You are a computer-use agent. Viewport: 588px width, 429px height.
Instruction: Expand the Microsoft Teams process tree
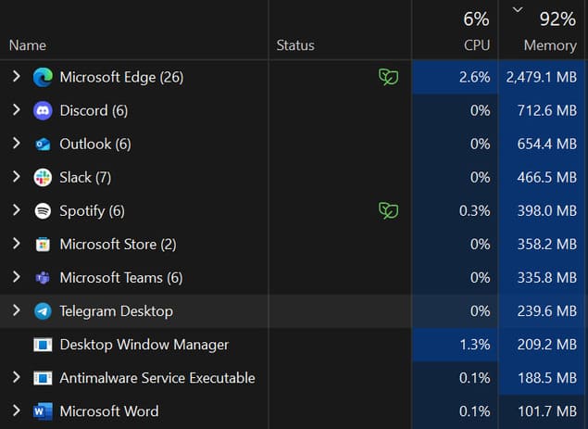[x=16, y=277]
